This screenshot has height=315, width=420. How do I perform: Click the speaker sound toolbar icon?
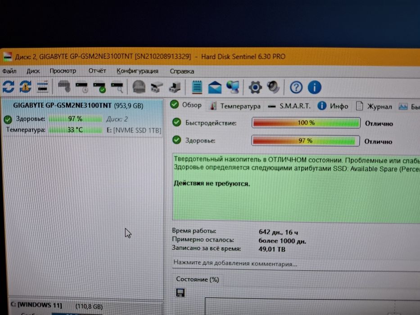click(x=273, y=87)
